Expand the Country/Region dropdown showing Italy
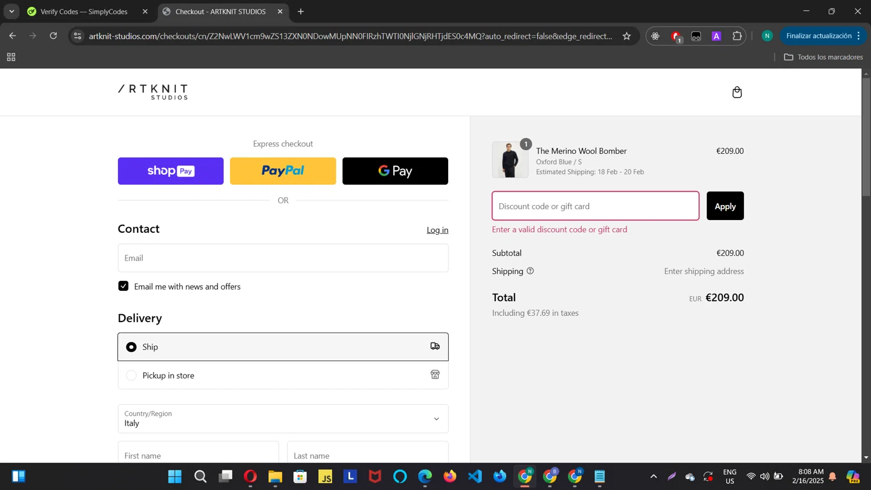Screen dimensions: 871x490 click(283, 419)
